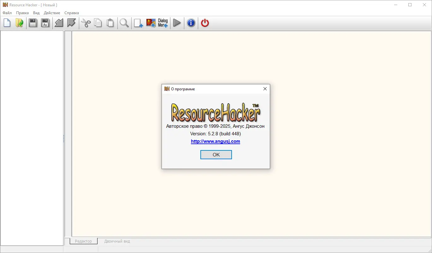Save the file with the floppy icon
The image size is (432, 253).
[x=33, y=23]
